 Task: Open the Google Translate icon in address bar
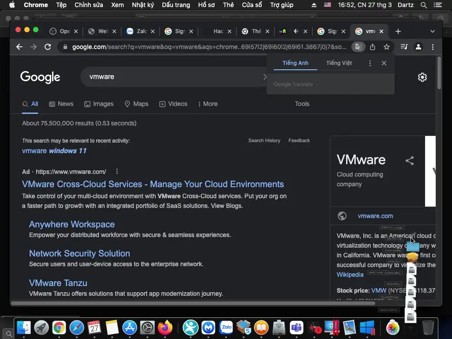pyautogui.click(x=358, y=47)
